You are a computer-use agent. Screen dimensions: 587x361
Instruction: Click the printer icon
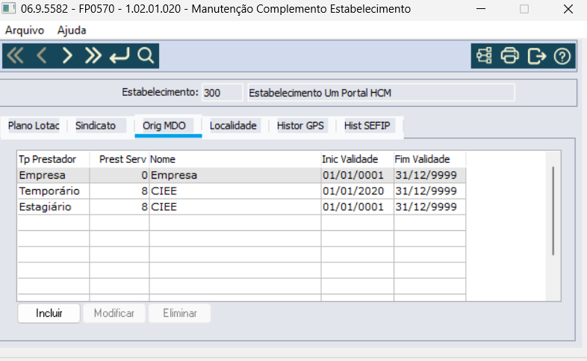pos(510,56)
